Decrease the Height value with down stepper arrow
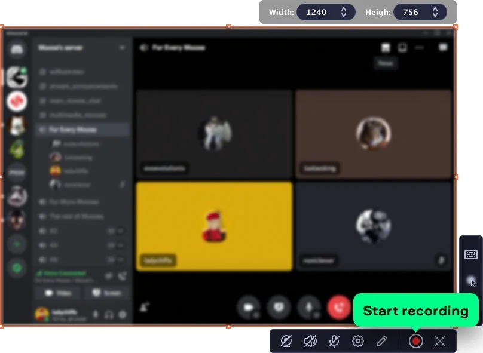483x353 pixels. (435, 15)
